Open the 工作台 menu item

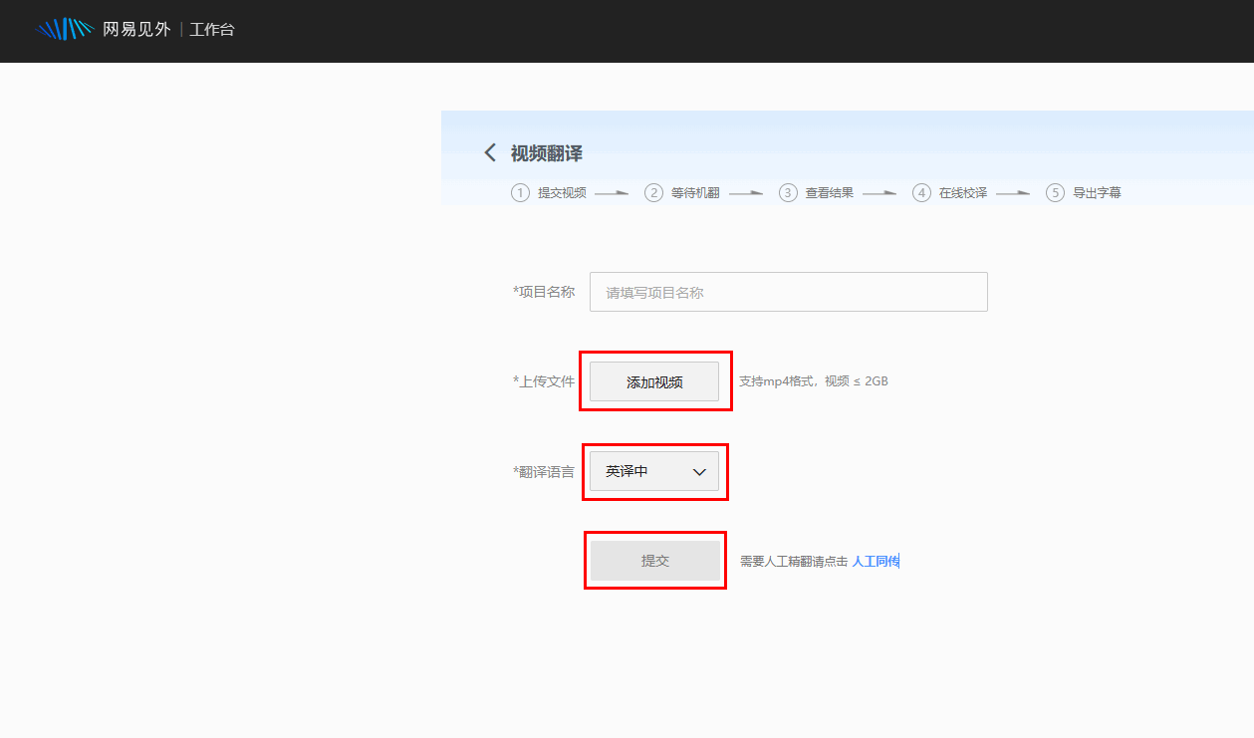(211, 29)
